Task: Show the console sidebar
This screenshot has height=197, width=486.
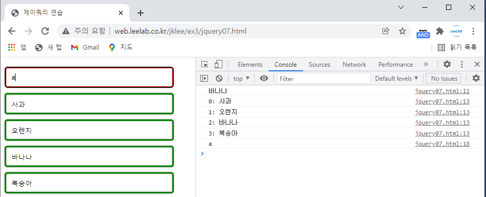Action: tap(204, 79)
